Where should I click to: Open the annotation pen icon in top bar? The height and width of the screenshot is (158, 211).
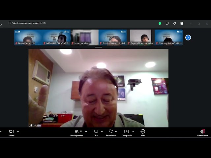coord(167,23)
